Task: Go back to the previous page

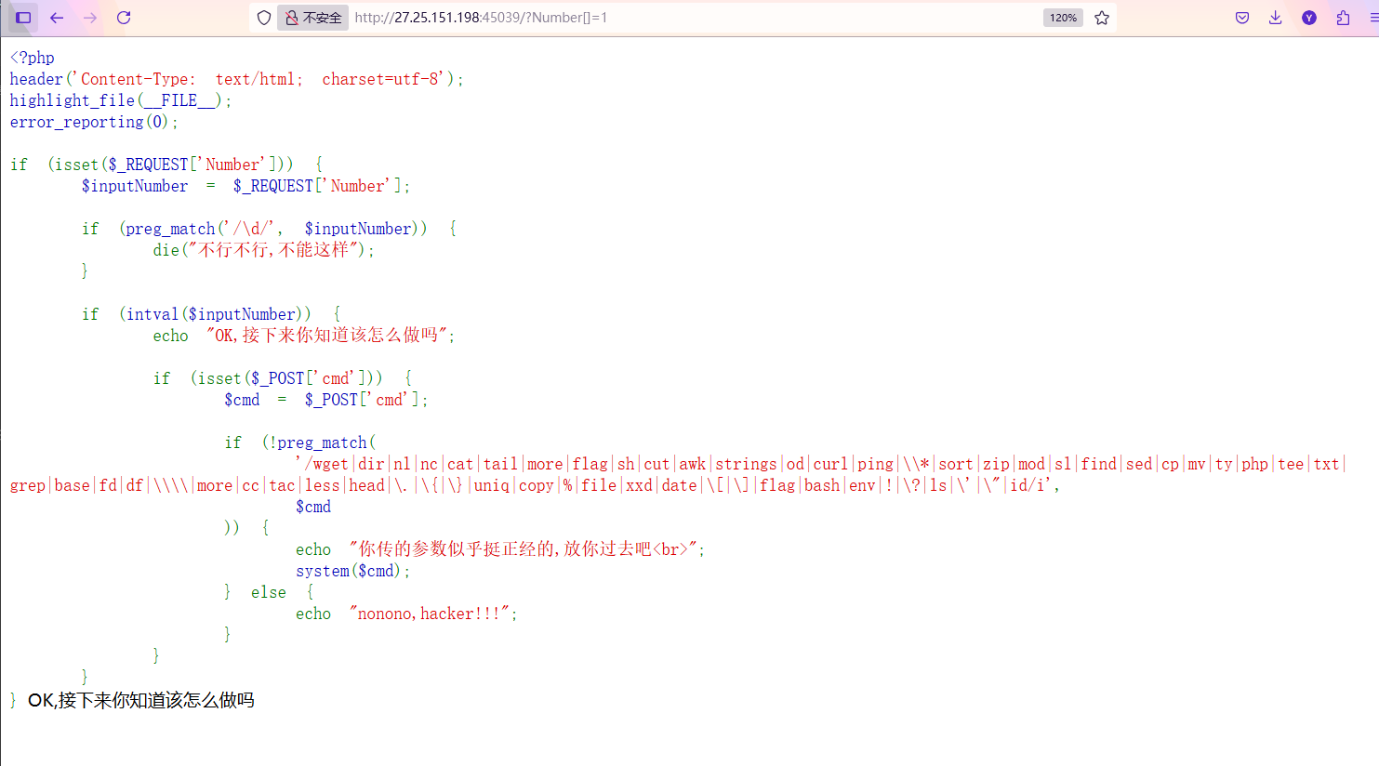Action: click(x=57, y=18)
